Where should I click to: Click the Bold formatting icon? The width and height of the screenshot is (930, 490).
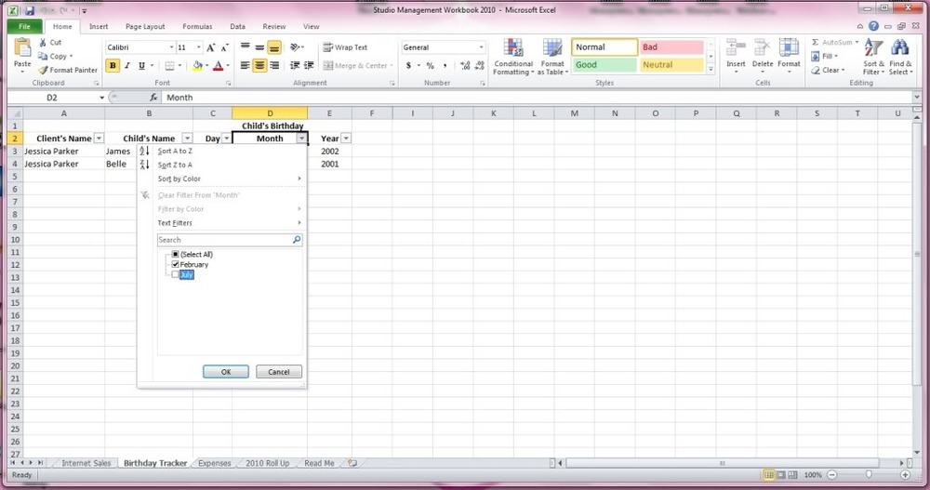113,66
